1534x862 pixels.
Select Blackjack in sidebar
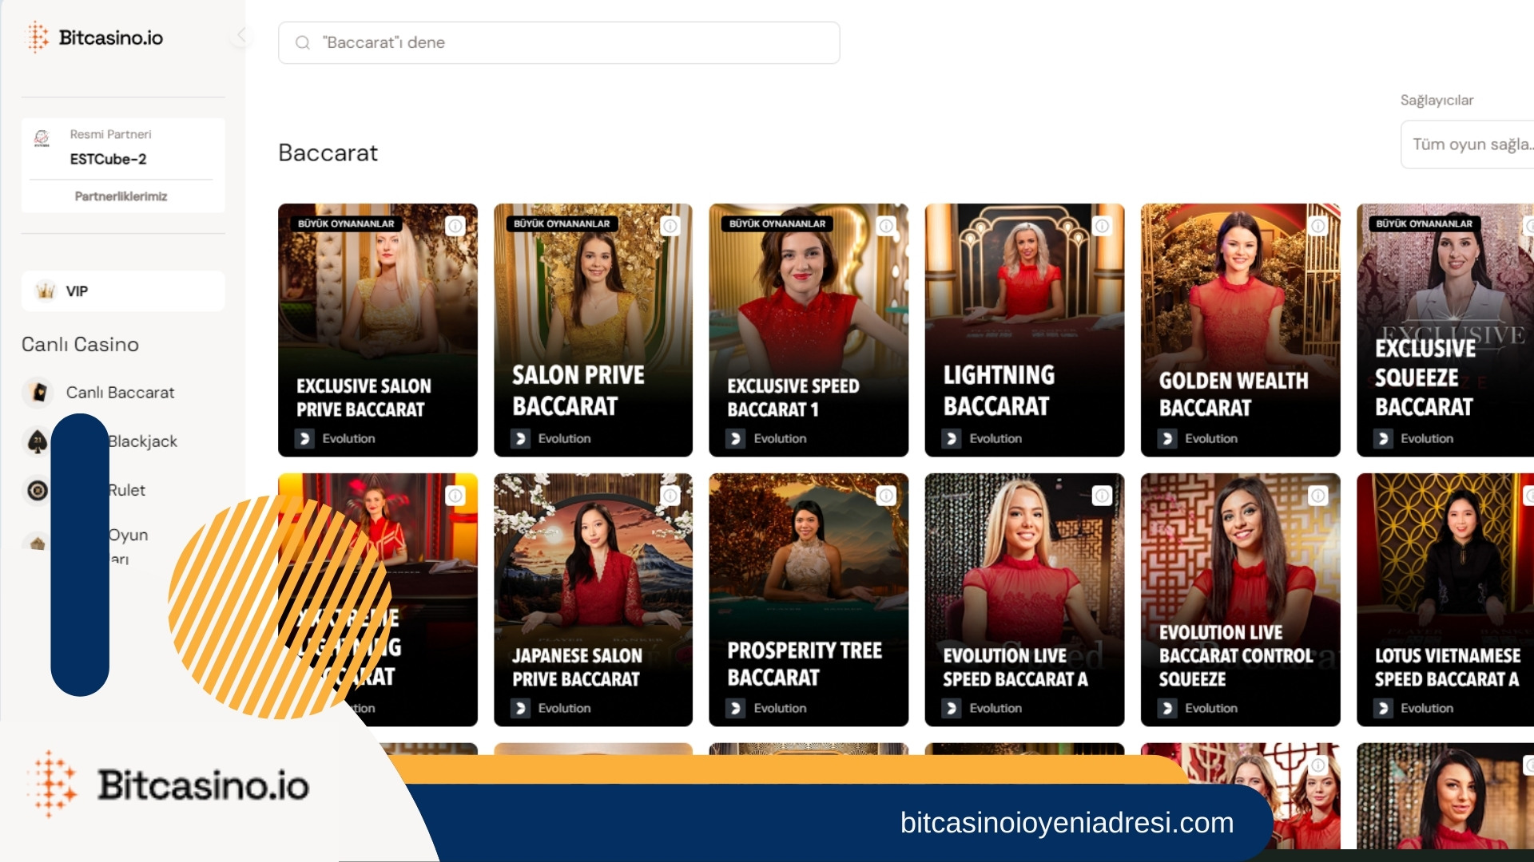143,441
